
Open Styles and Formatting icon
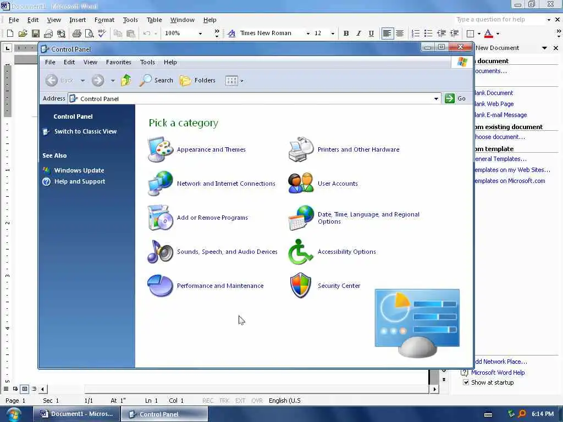tap(231, 34)
